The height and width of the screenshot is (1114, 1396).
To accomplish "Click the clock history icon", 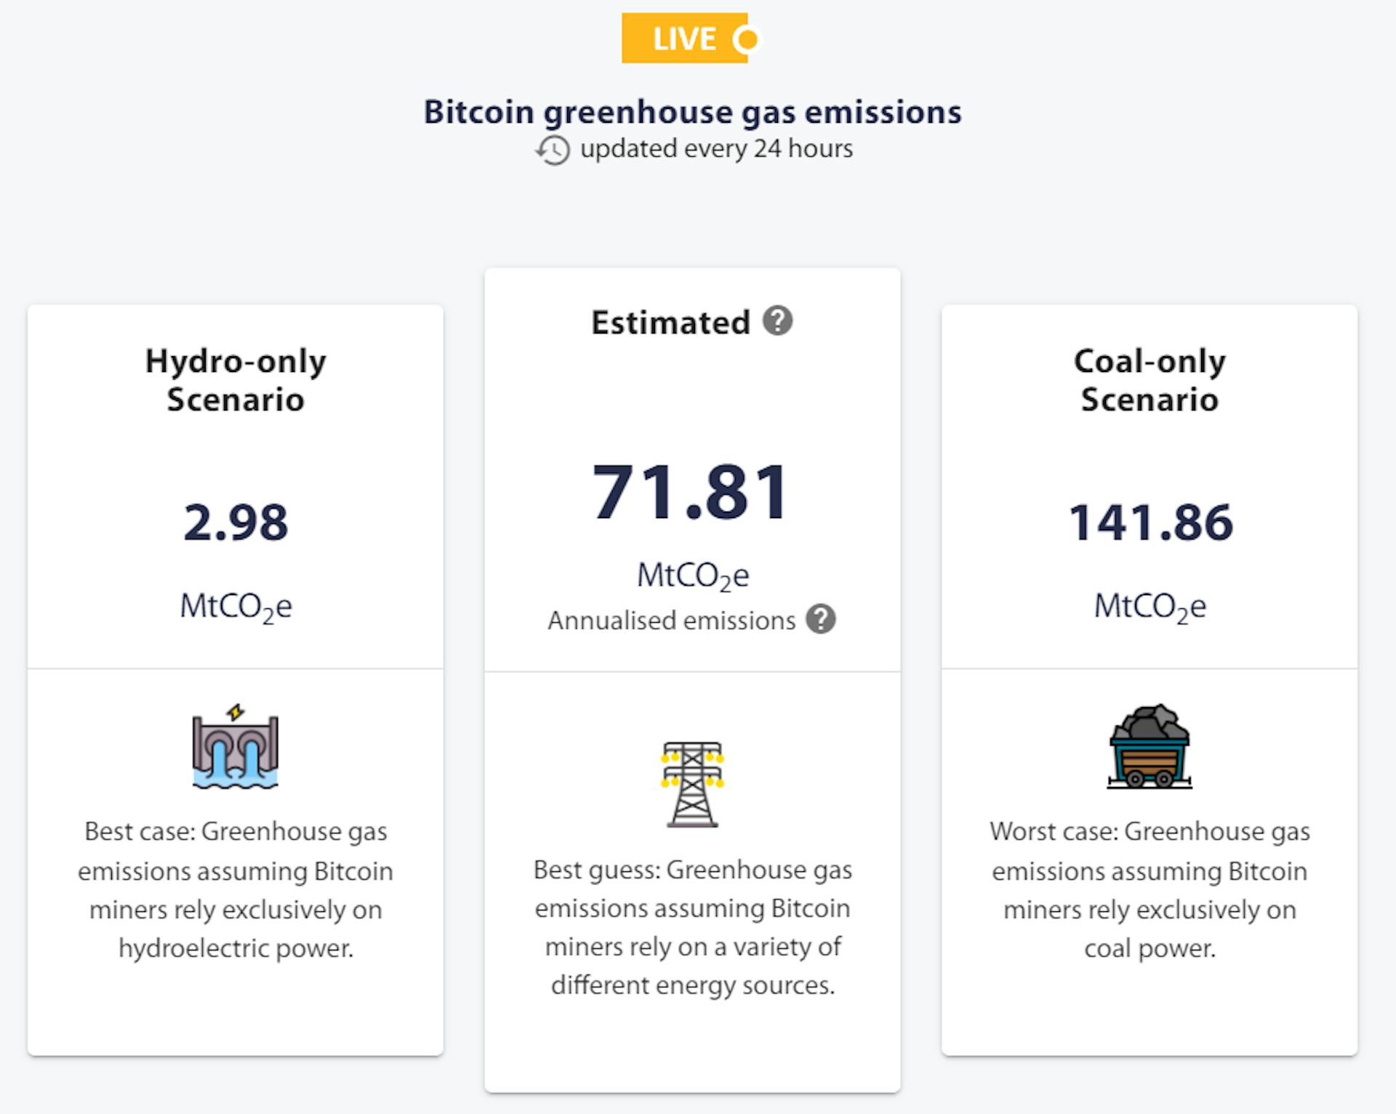I will coord(553,150).
